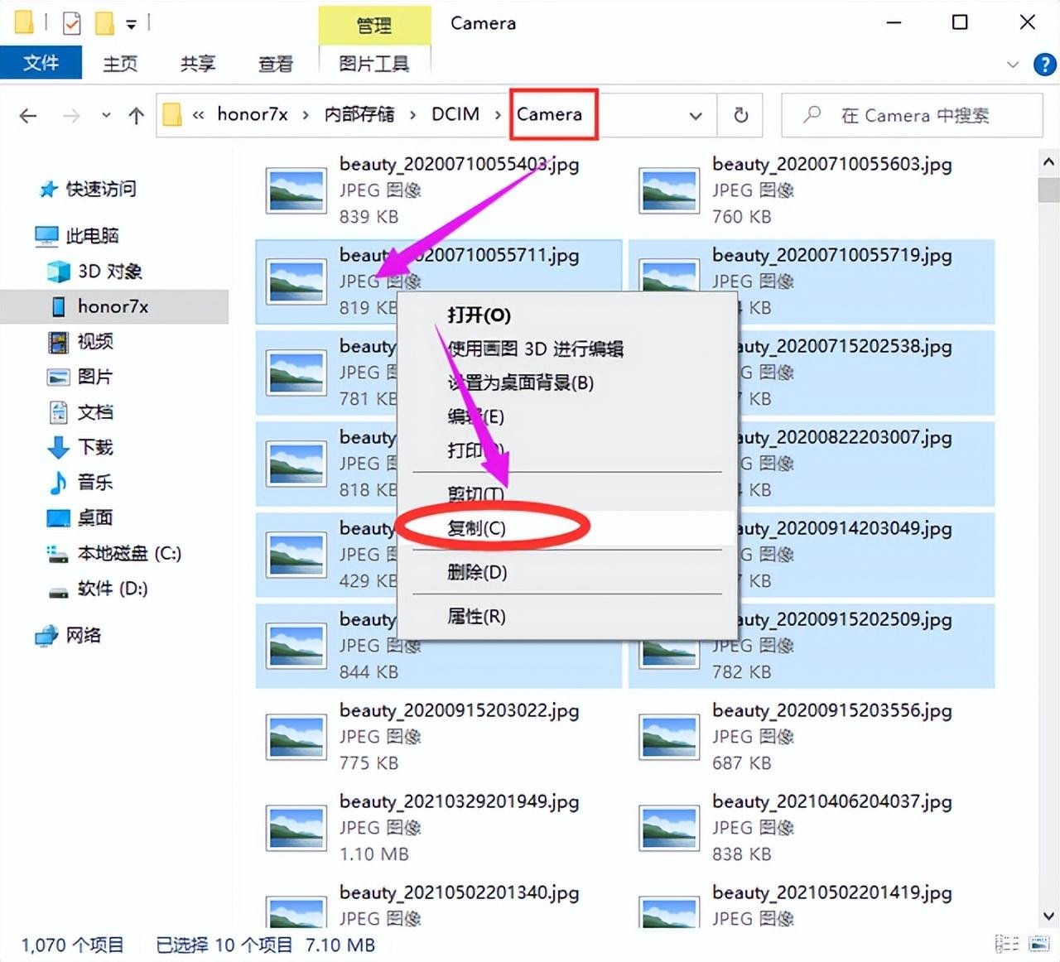The height and width of the screenshot is (962, 1060).
Task: Click the file name beauty_20200914203049.jpg
Action: click(843, 528)
